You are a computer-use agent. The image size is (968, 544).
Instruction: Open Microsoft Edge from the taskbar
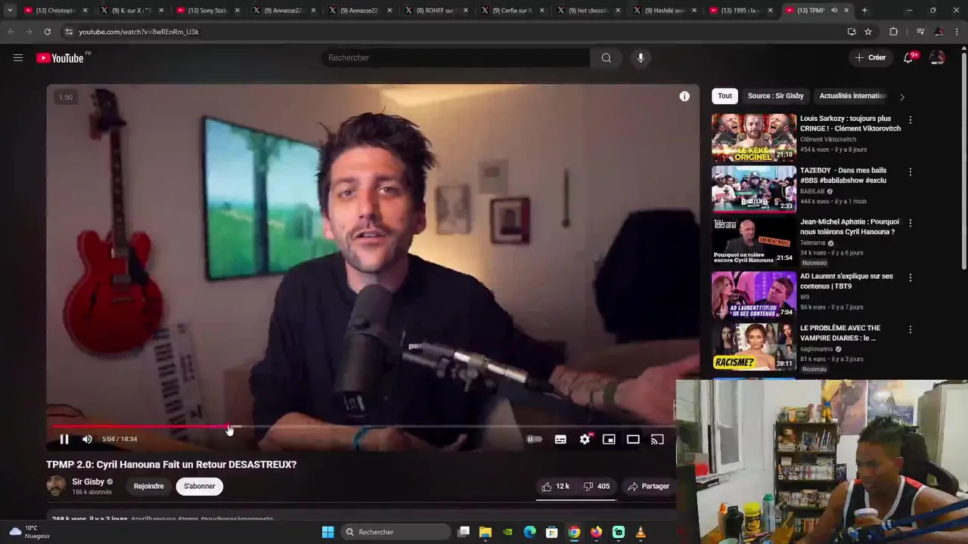click(x=530, y=532)
